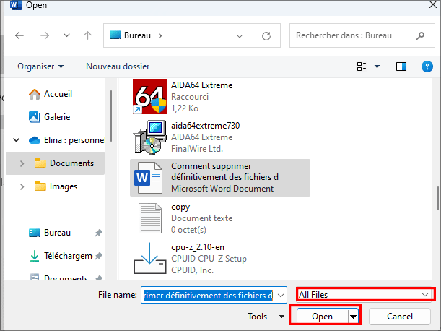The image size is (441, 331).
Task: Expand the Open button dropdown arrow
Action: click(353, 317)
